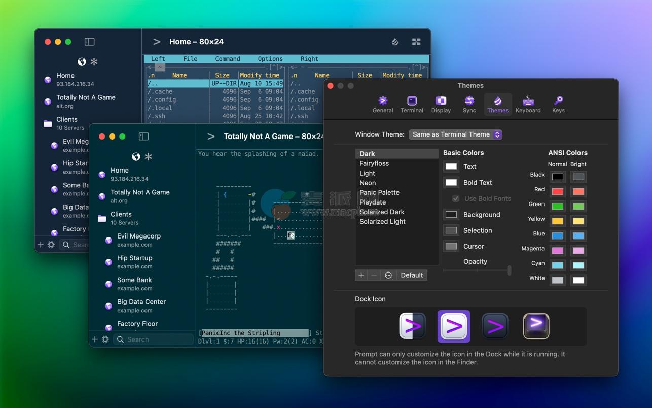652x408 pixels.
Task: Pick the Solarized Light theme
Action: 397,221
